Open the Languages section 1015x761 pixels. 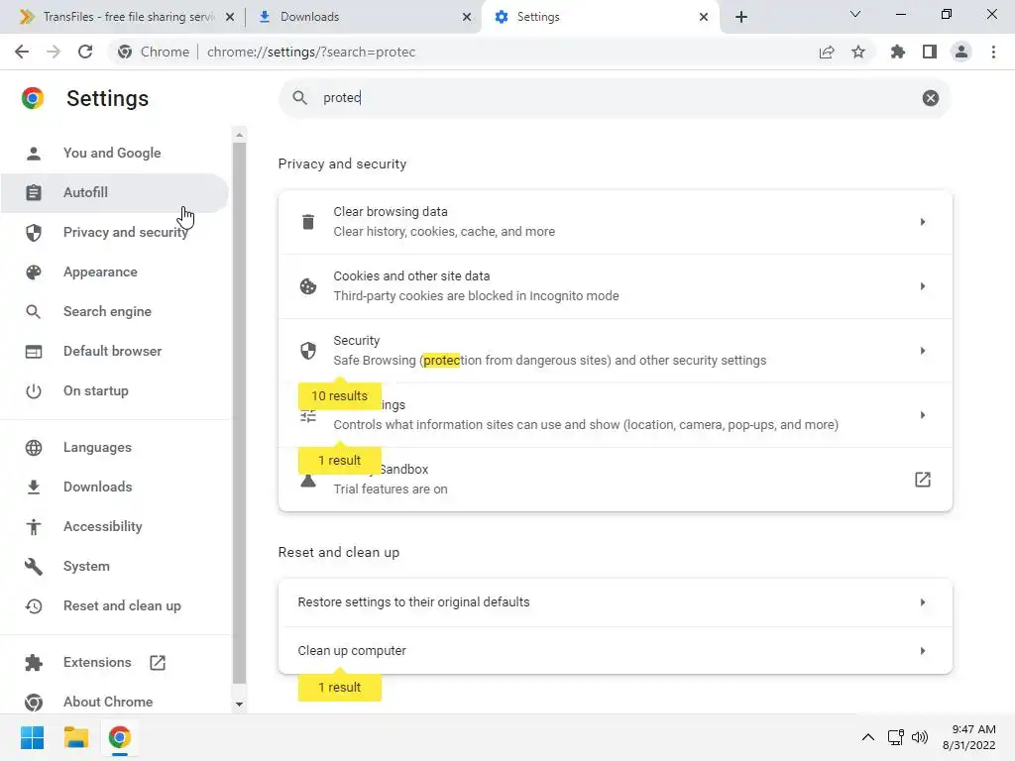pyautogui.click(x=114, y=447)
